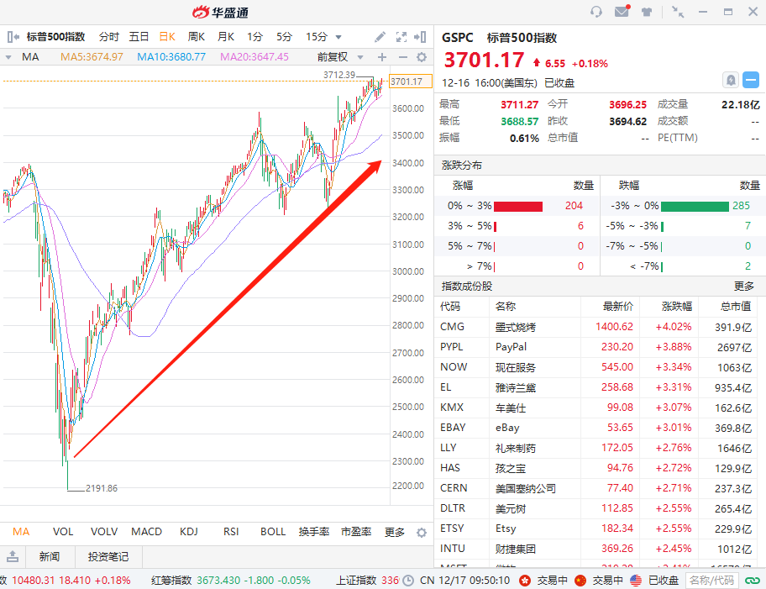766x589 pixels.
Task: Switch to 分时 chart tab
Action: point(109,37)
